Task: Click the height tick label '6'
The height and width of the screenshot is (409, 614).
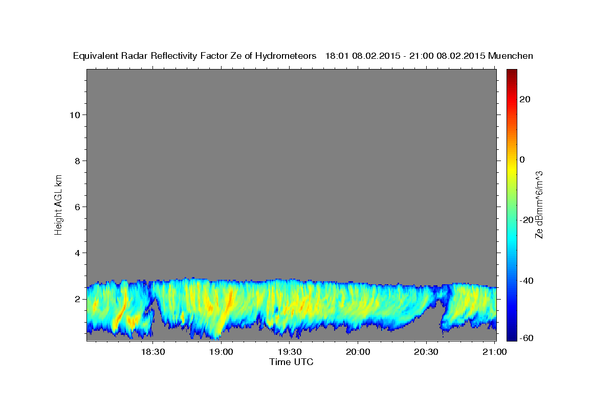Action: click(78, 207)
